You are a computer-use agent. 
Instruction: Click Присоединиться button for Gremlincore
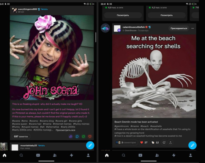[179, 28]
